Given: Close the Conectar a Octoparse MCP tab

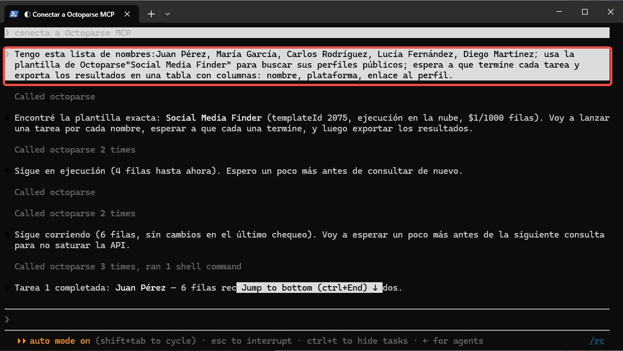Looking at the screenshot, I should [x=127, y=14].
